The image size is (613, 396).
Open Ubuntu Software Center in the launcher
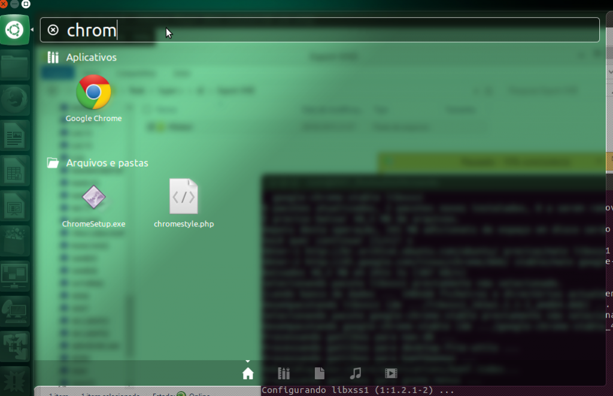point(14,241)
